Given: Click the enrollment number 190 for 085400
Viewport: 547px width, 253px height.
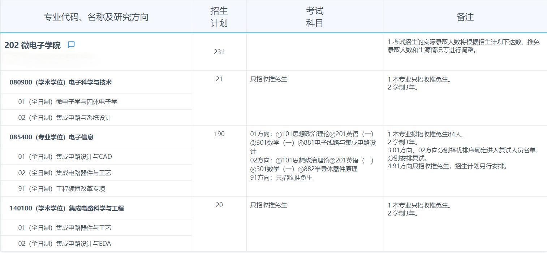Looking at the screenshot, I should coord(219,134).
